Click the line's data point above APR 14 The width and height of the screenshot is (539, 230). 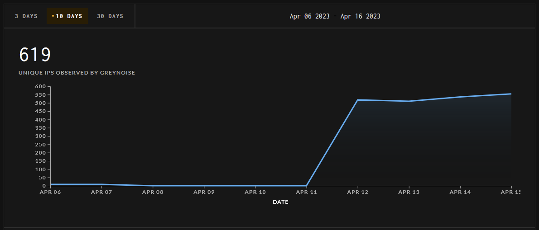pos(460,97)
